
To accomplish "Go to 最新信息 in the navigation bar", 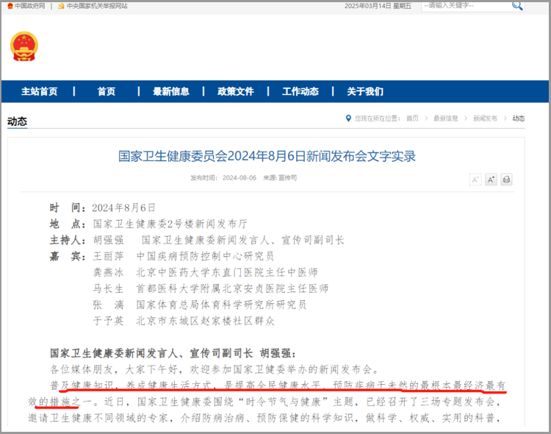I will click(x=171, y=92).
